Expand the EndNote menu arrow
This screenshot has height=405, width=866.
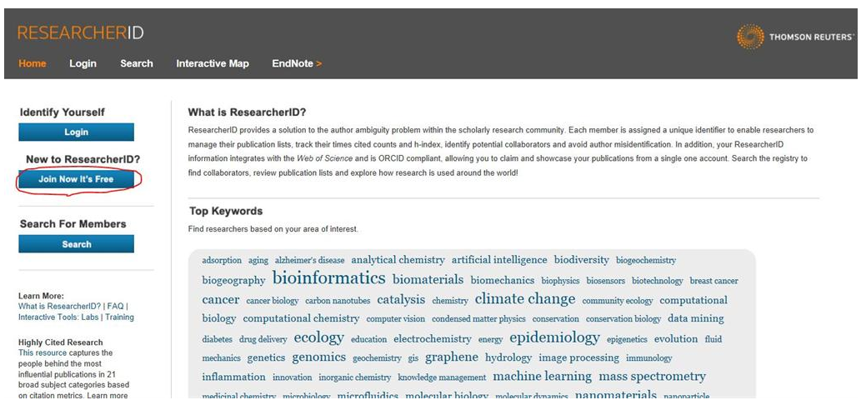pyautogui.click(x=318, y=63)
